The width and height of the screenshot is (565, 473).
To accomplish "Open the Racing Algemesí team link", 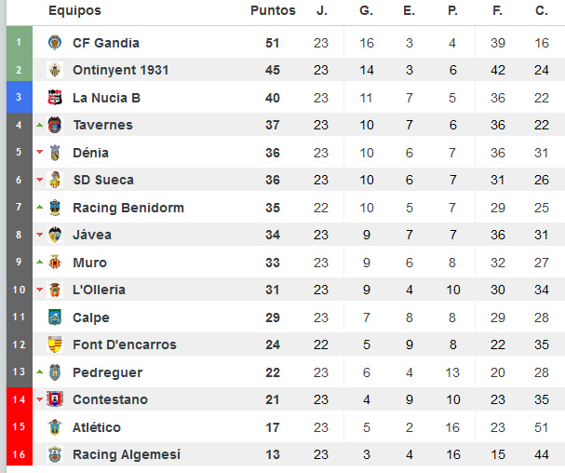I will click(x=126, y=454).
